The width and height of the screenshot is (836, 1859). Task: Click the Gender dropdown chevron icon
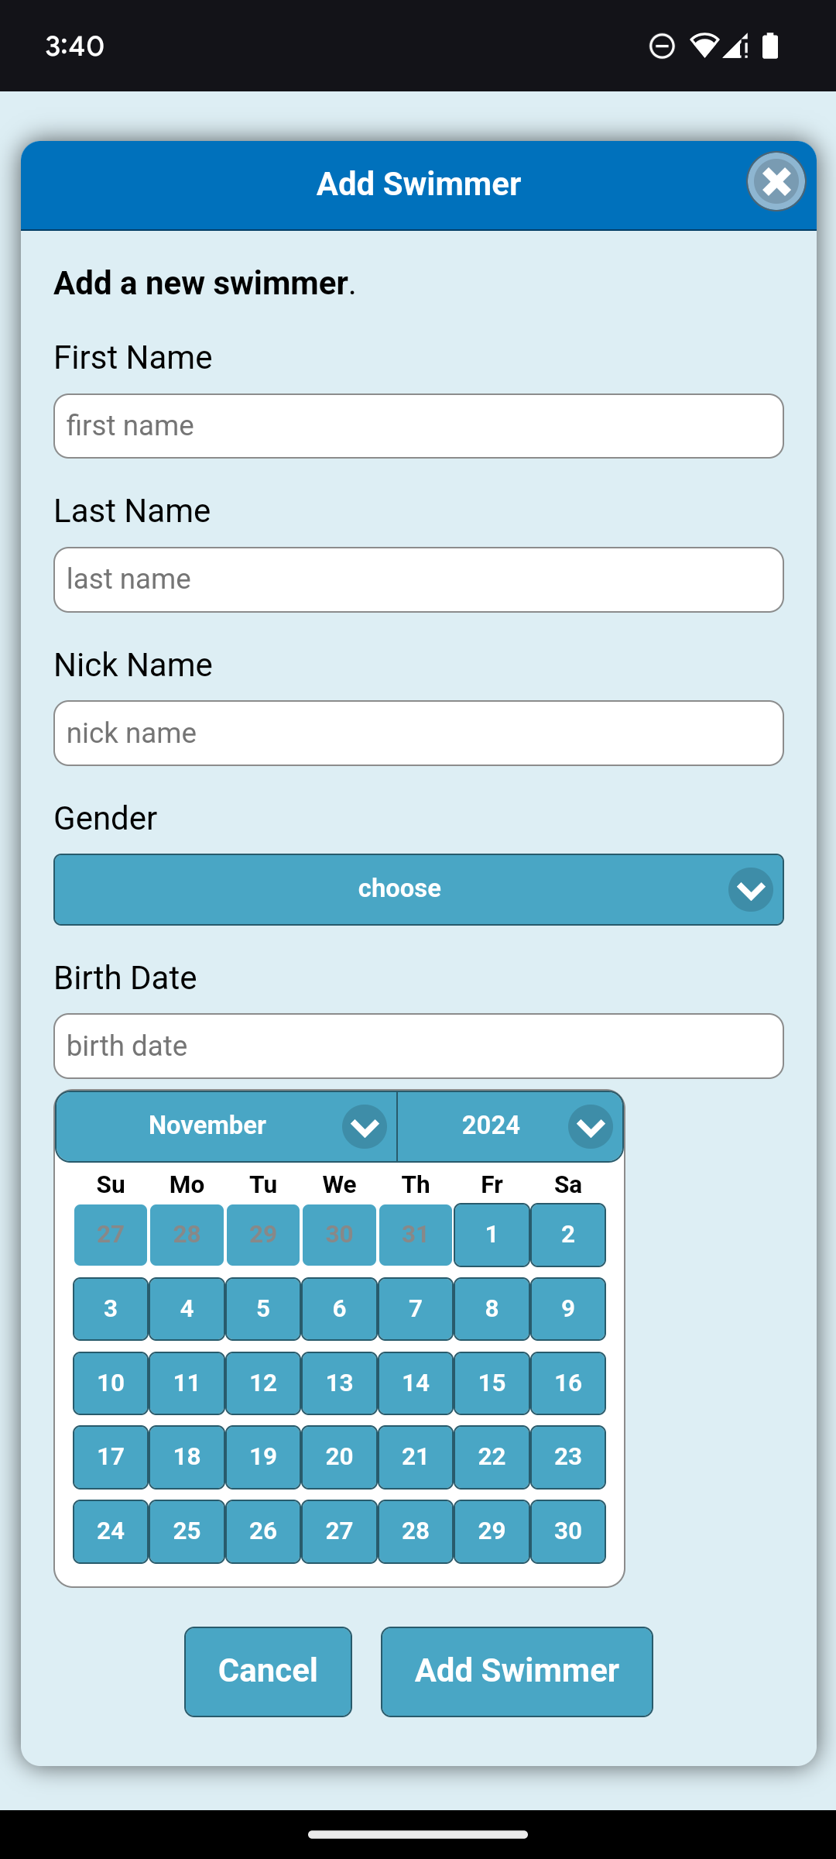click(x=750, y=890)
